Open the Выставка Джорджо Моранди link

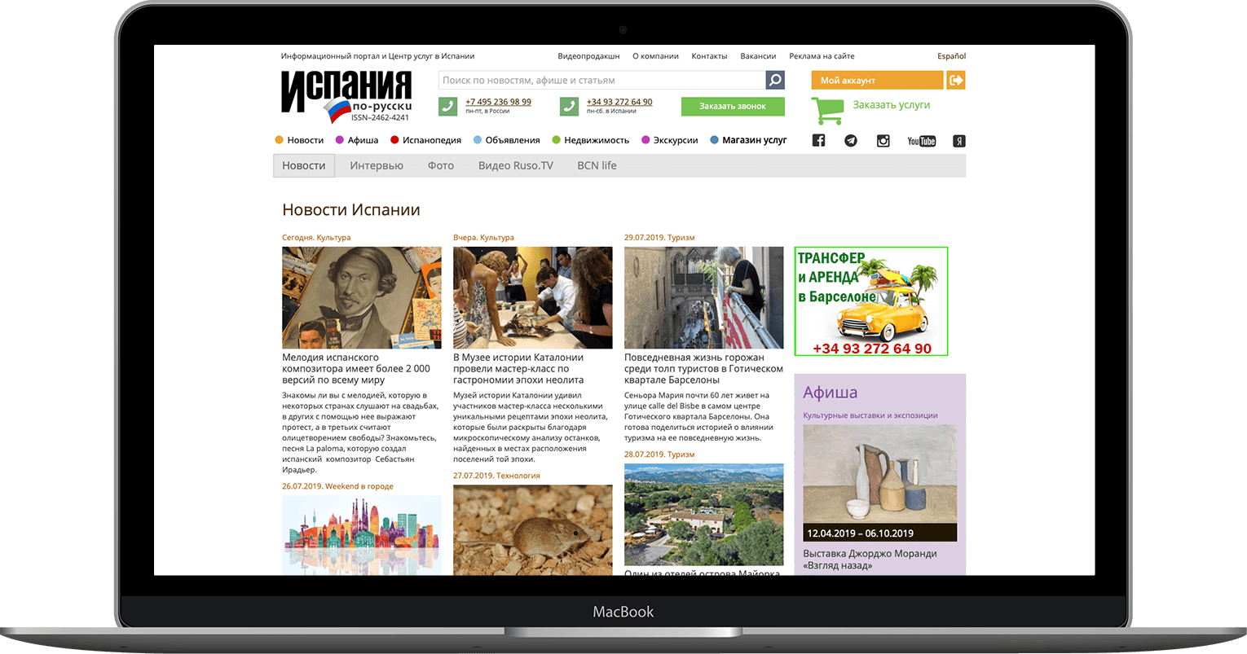pyautogui.click(x=870, y=560)
